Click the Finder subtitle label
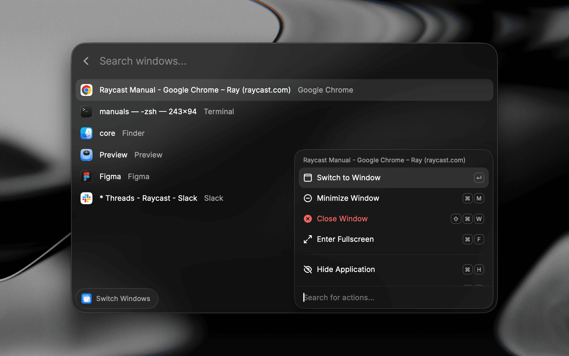Screen dimensions: 569x356 (133, 133)
